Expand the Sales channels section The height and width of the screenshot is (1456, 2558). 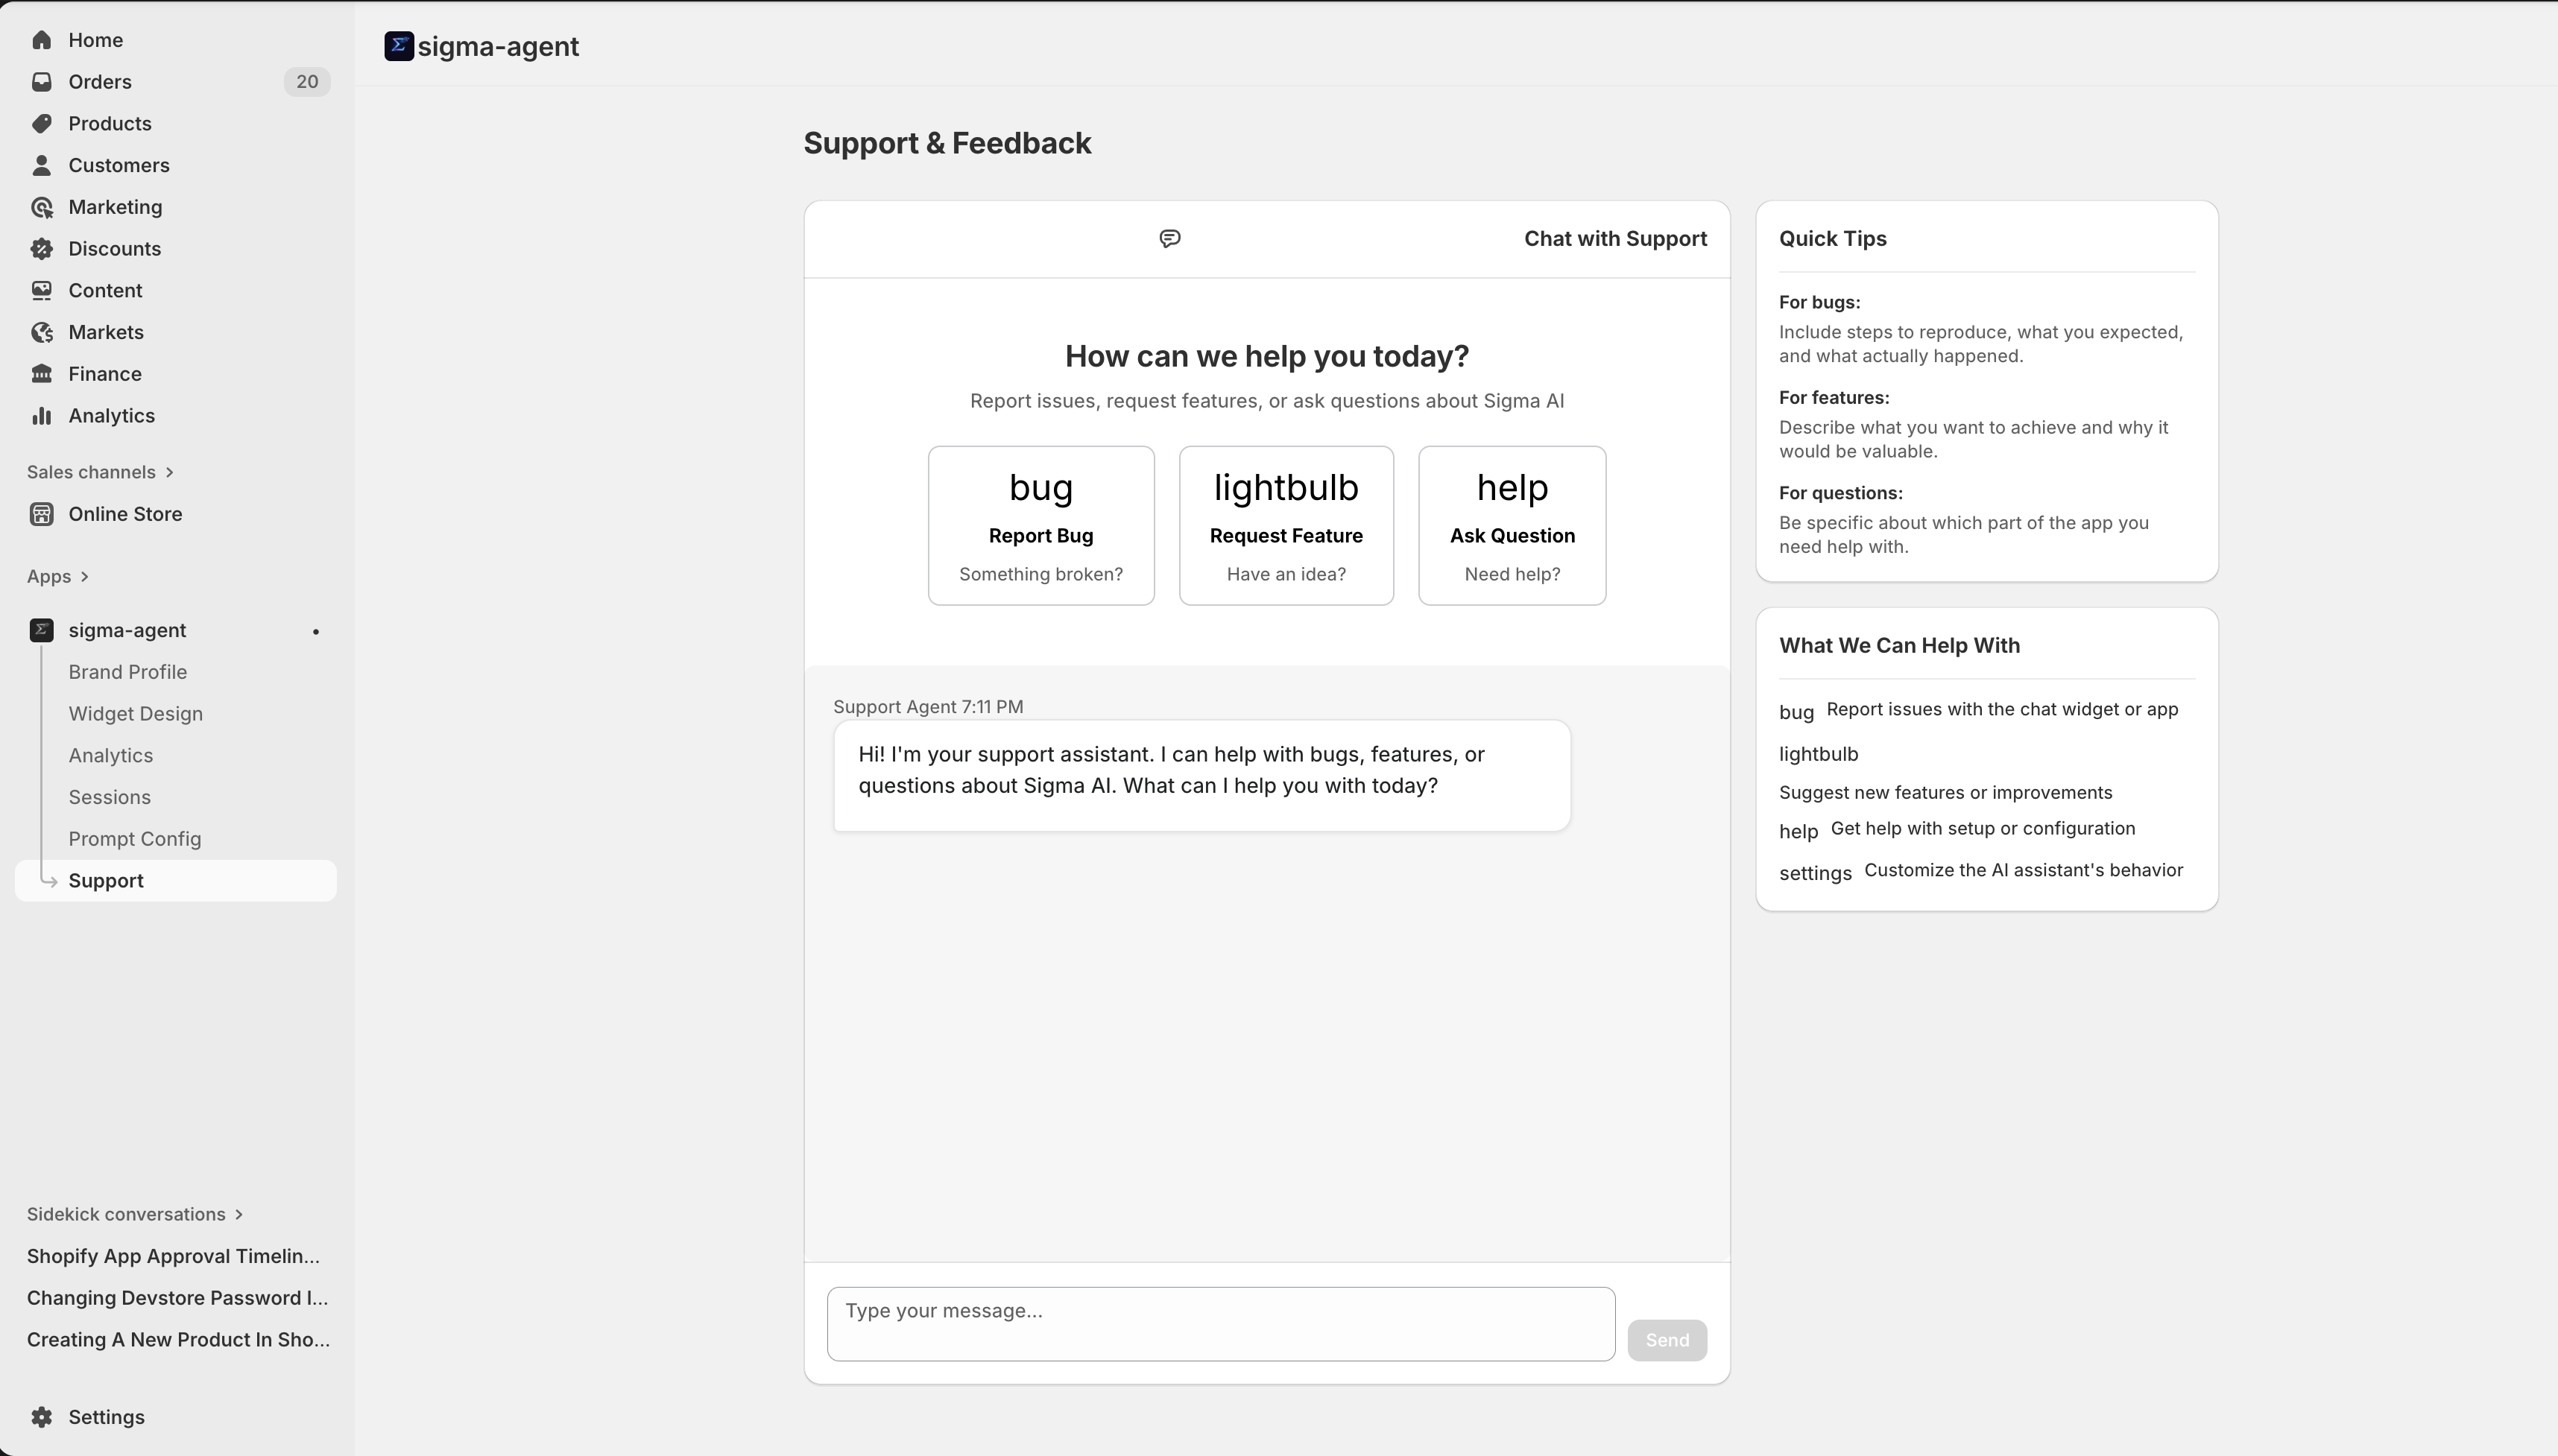pyautogui.click(x=100, y=471)
